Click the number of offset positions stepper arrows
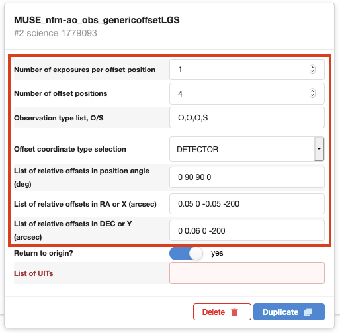 312,93
